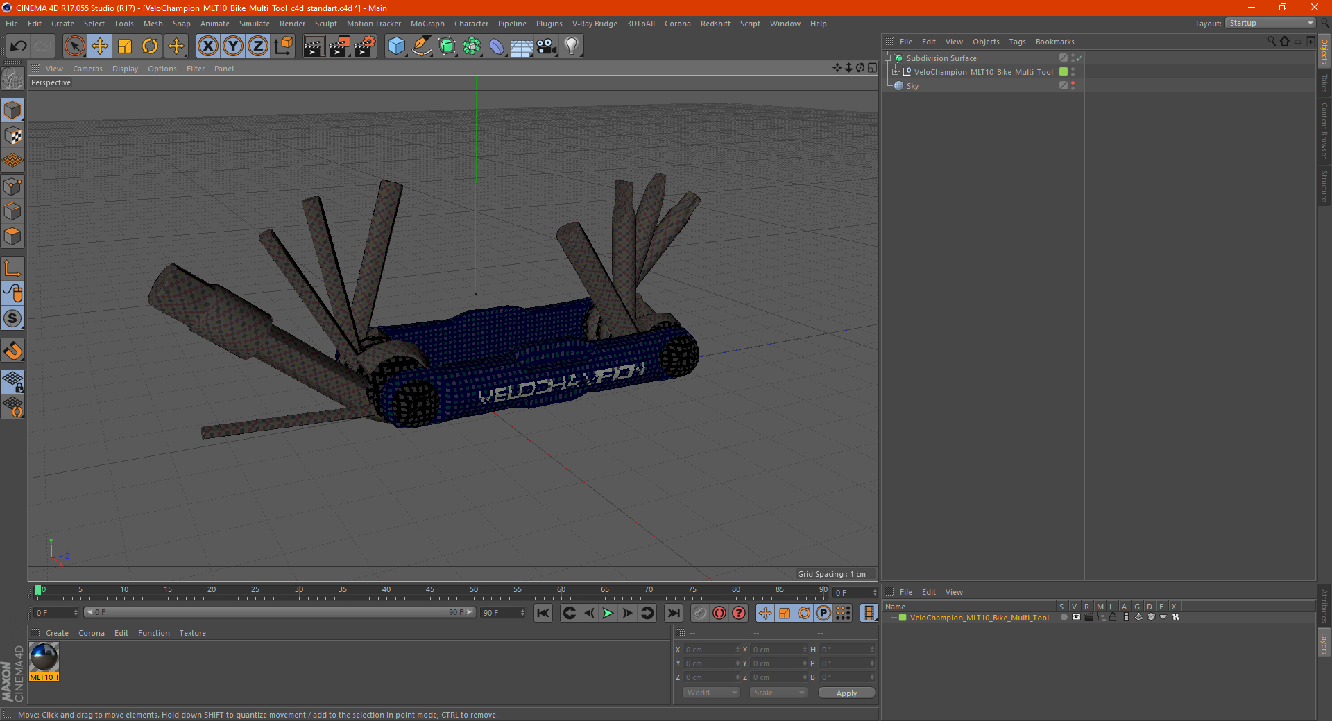Click the Apply button

tap(846, 693)
